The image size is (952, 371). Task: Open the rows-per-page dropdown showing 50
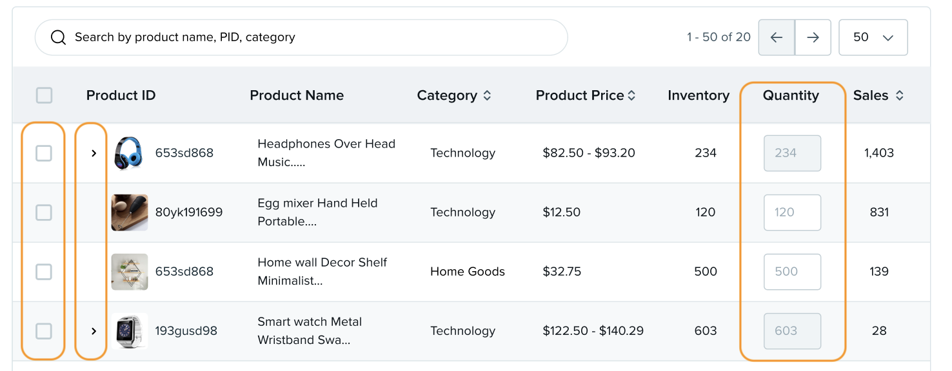pyautogui.click(x=873, y=37)
